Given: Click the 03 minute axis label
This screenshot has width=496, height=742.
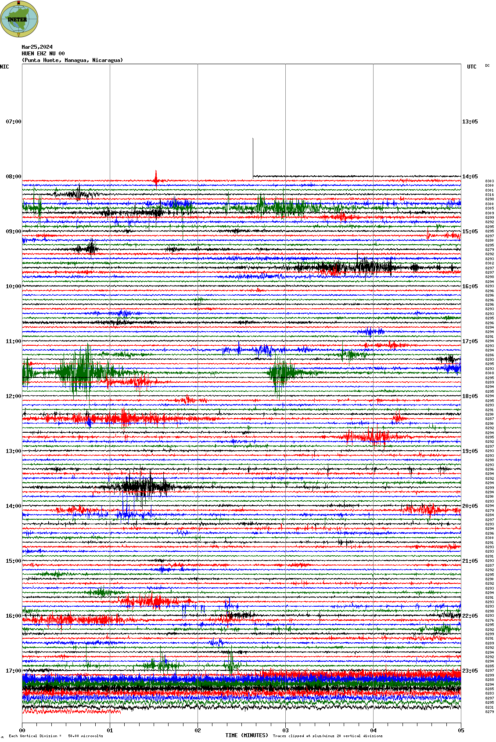Looking at the screenshot, I should [285, 731].
